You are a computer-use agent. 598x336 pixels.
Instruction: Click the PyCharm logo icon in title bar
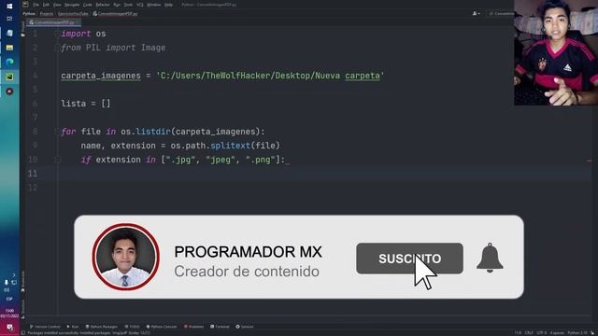point(25,5)
